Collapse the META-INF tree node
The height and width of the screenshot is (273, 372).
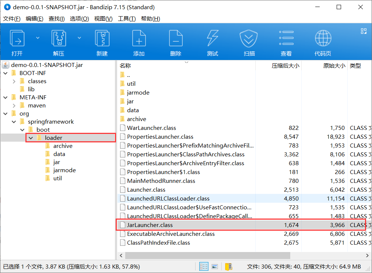point(6,97)
